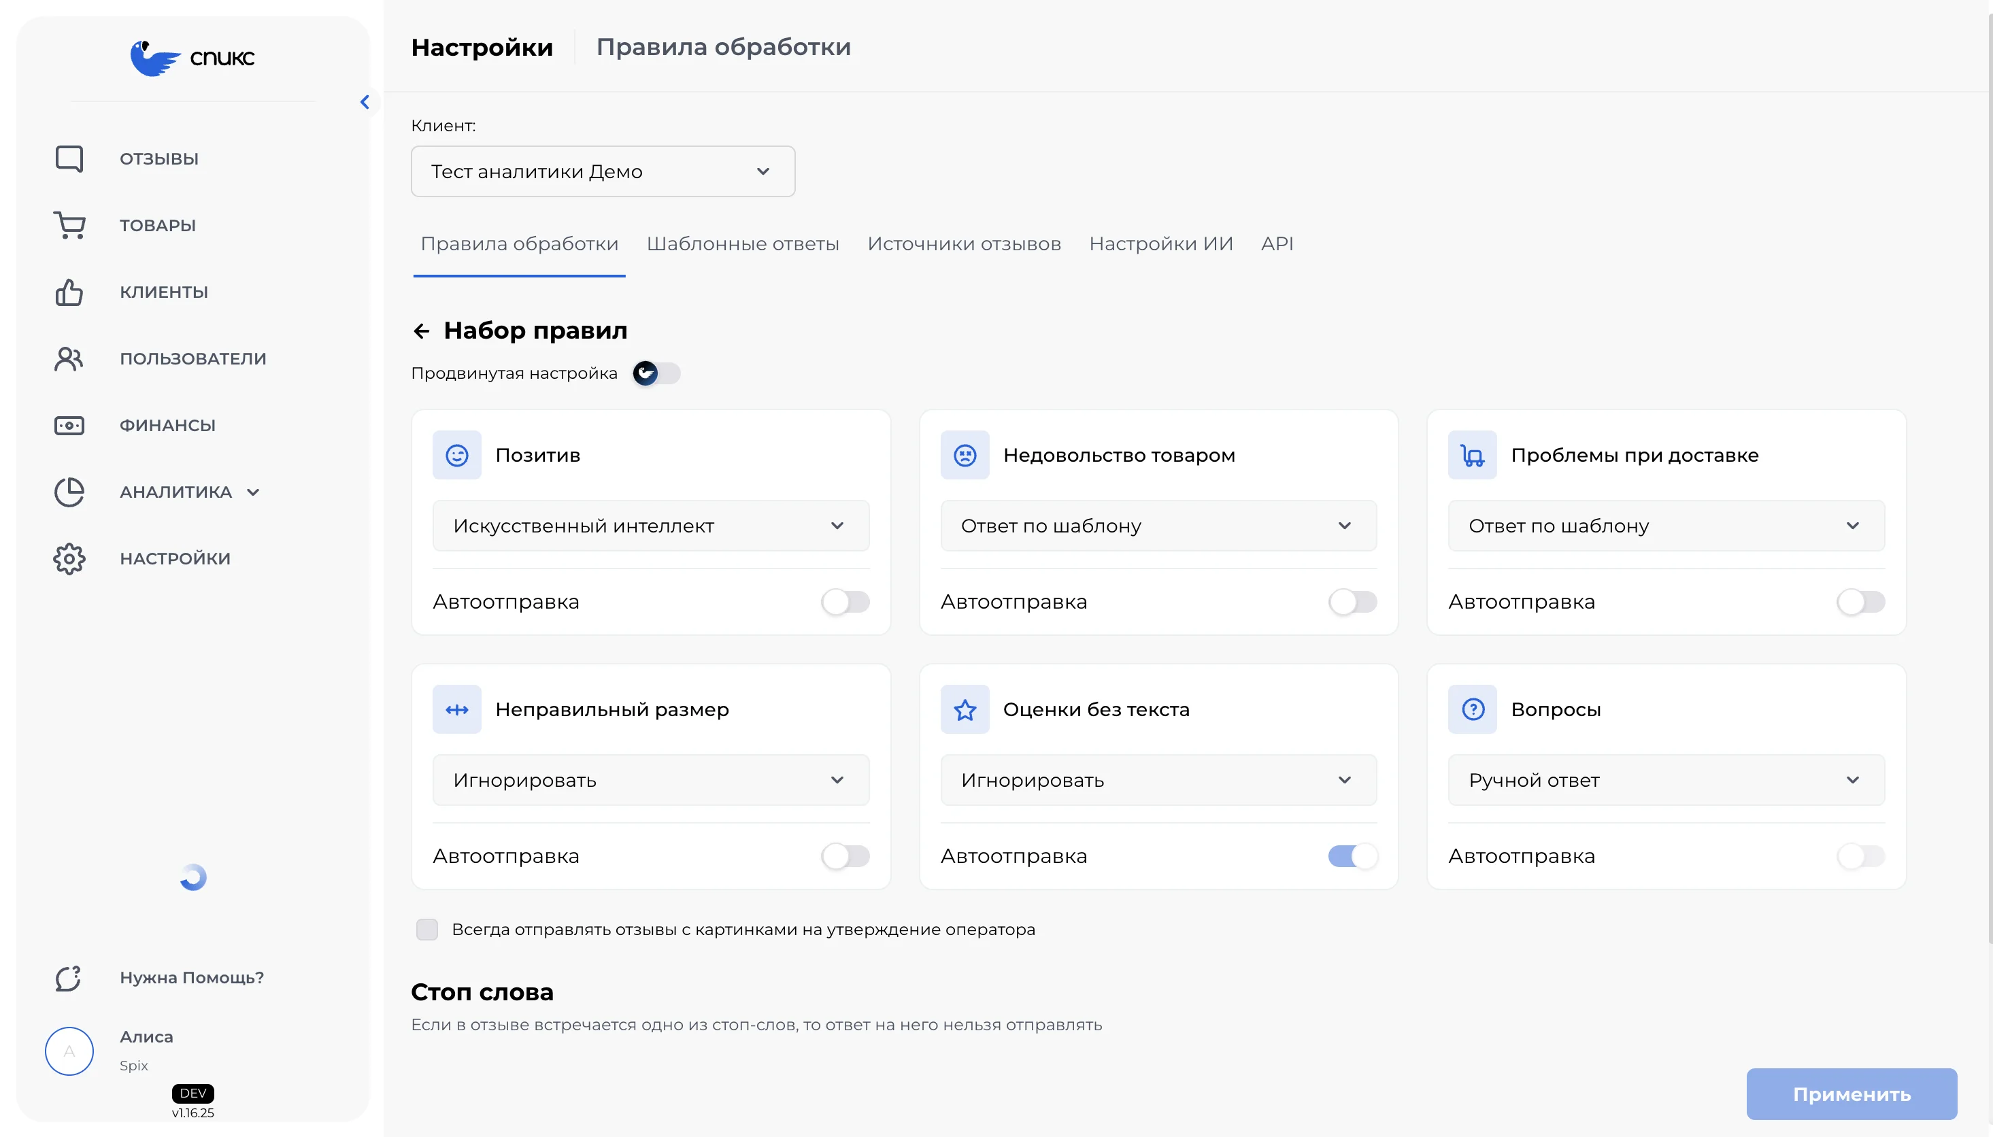Open the Клиент dropdown Тест аналитики Демо

(x=603, y=171)
